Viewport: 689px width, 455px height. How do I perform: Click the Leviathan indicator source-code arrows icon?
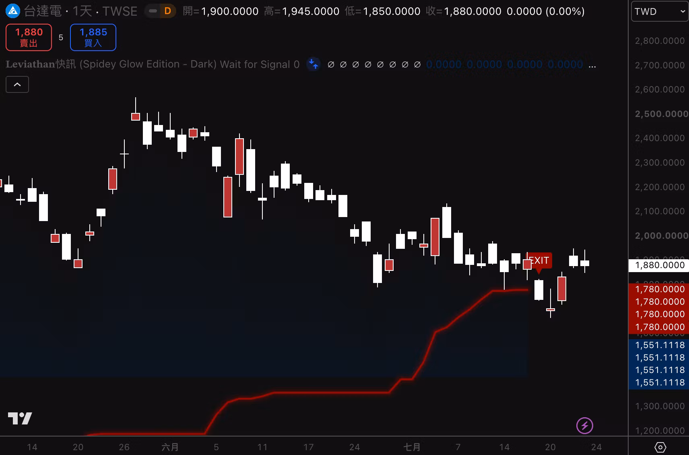coord(314,64)
